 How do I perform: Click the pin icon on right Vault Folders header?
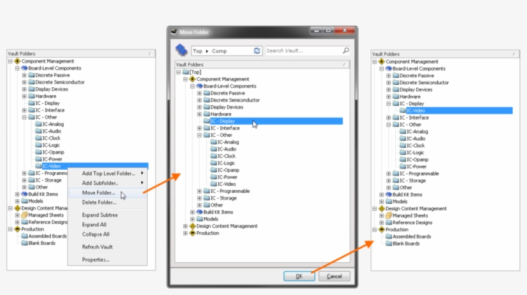[x=514, y=54]
